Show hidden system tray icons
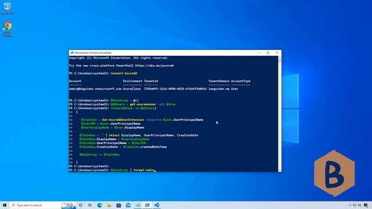Viewport: 372px width, 209px height. coord(350,205)
